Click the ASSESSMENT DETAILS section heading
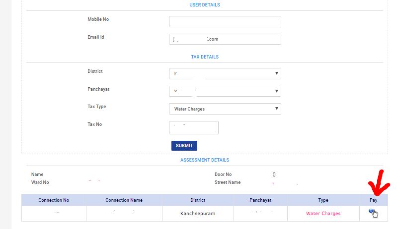 click(205, 160)
